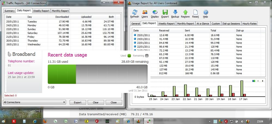Select 23/01/2011 row in Usage Report
Screen dimensions: 272x124
pyautogui.click(x=198, y=43)
